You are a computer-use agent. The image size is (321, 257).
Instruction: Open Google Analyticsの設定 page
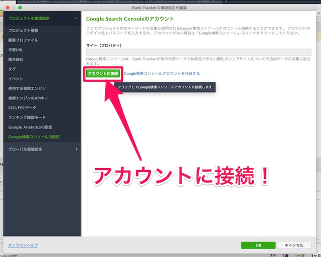click(x=30, y=127)
